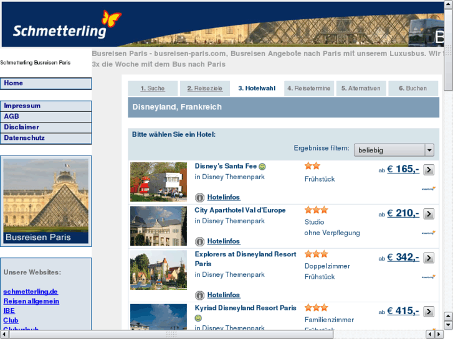Click small provider logo in Explorers row
The width and height of the screenshot is (453, 339).
[x=429, y=277]
